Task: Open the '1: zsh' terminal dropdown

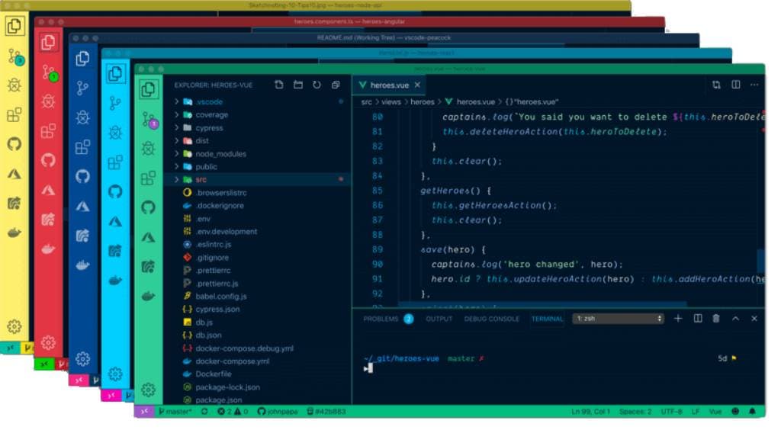Action: point(618,319)
